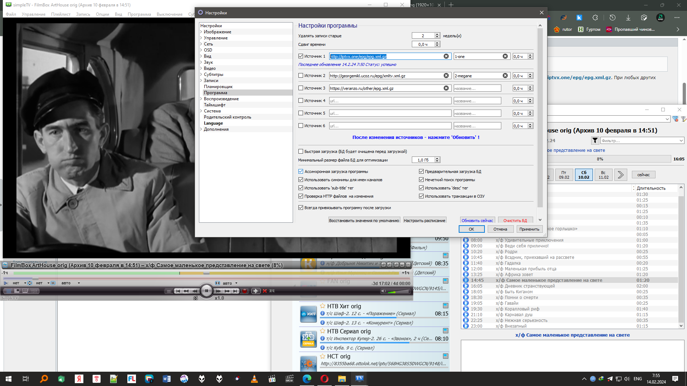Open Microsoft Word from taskbar
This screenshot has height=386, width=687.
[167, 378]
